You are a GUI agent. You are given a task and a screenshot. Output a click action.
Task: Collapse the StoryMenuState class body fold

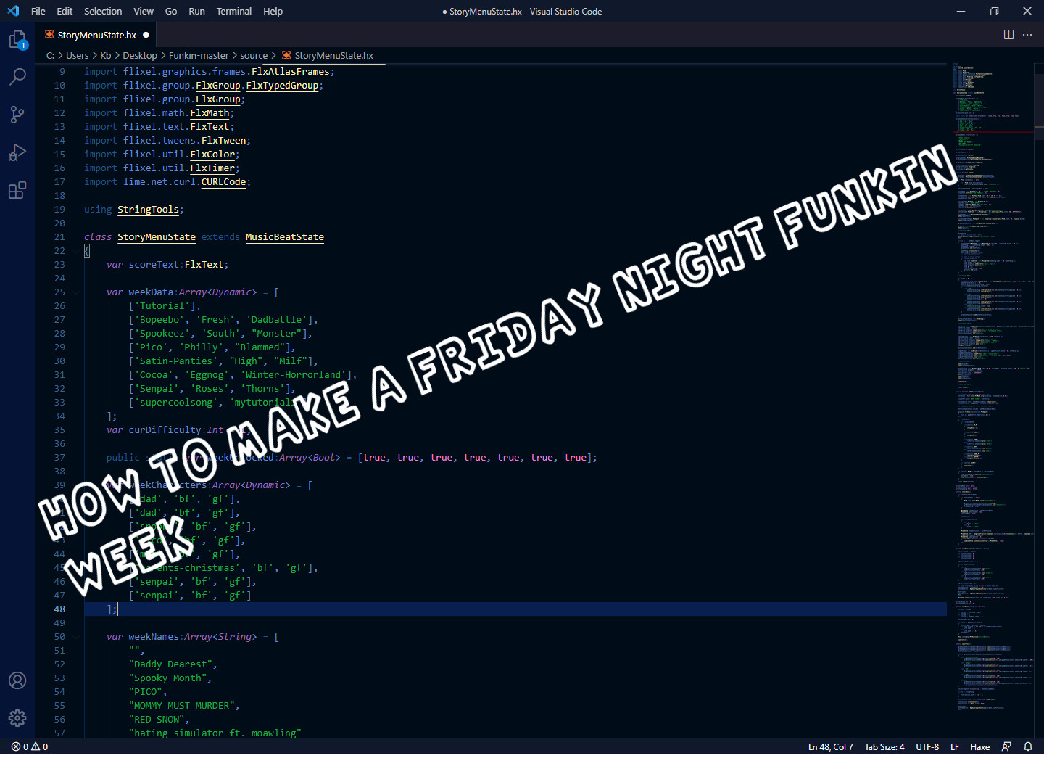[x=76, y=250]
